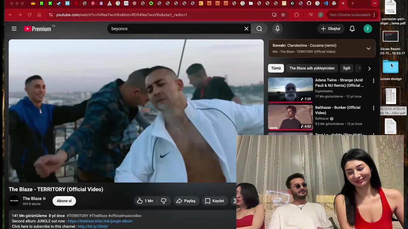
Task: Click 'Yeni Chrome kullanılabilir' update button
Action: tap(350, 15)
